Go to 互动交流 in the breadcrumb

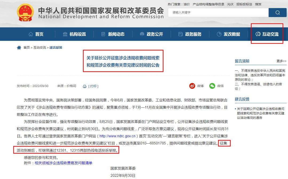point(39,48)
